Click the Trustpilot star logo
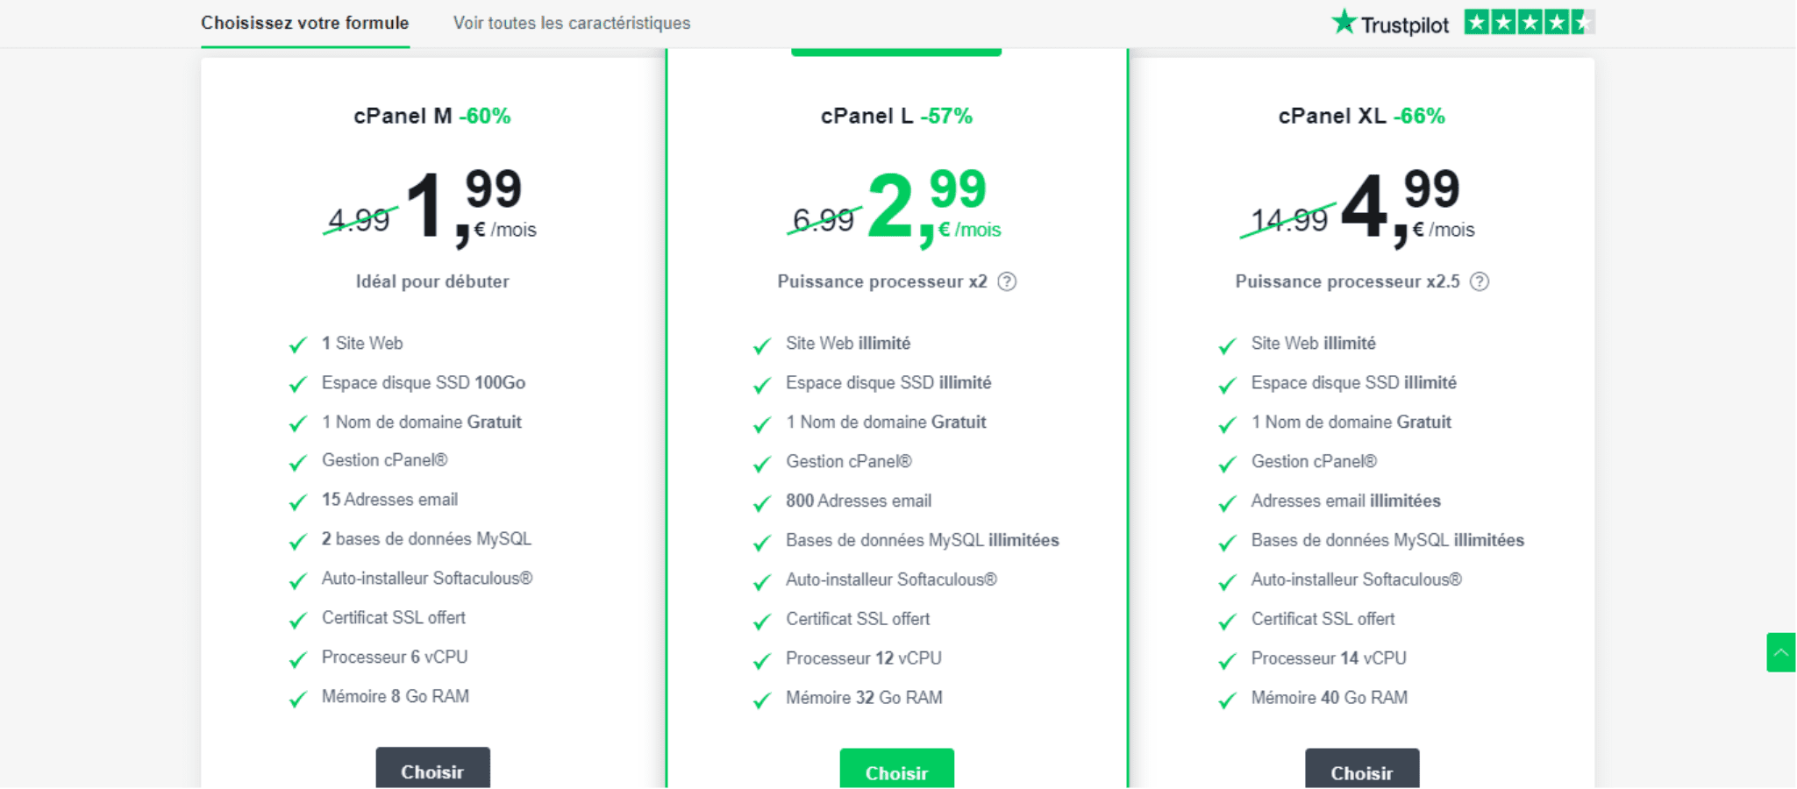This screenshot has height=789, width=1797. (x=1390, y=23)
